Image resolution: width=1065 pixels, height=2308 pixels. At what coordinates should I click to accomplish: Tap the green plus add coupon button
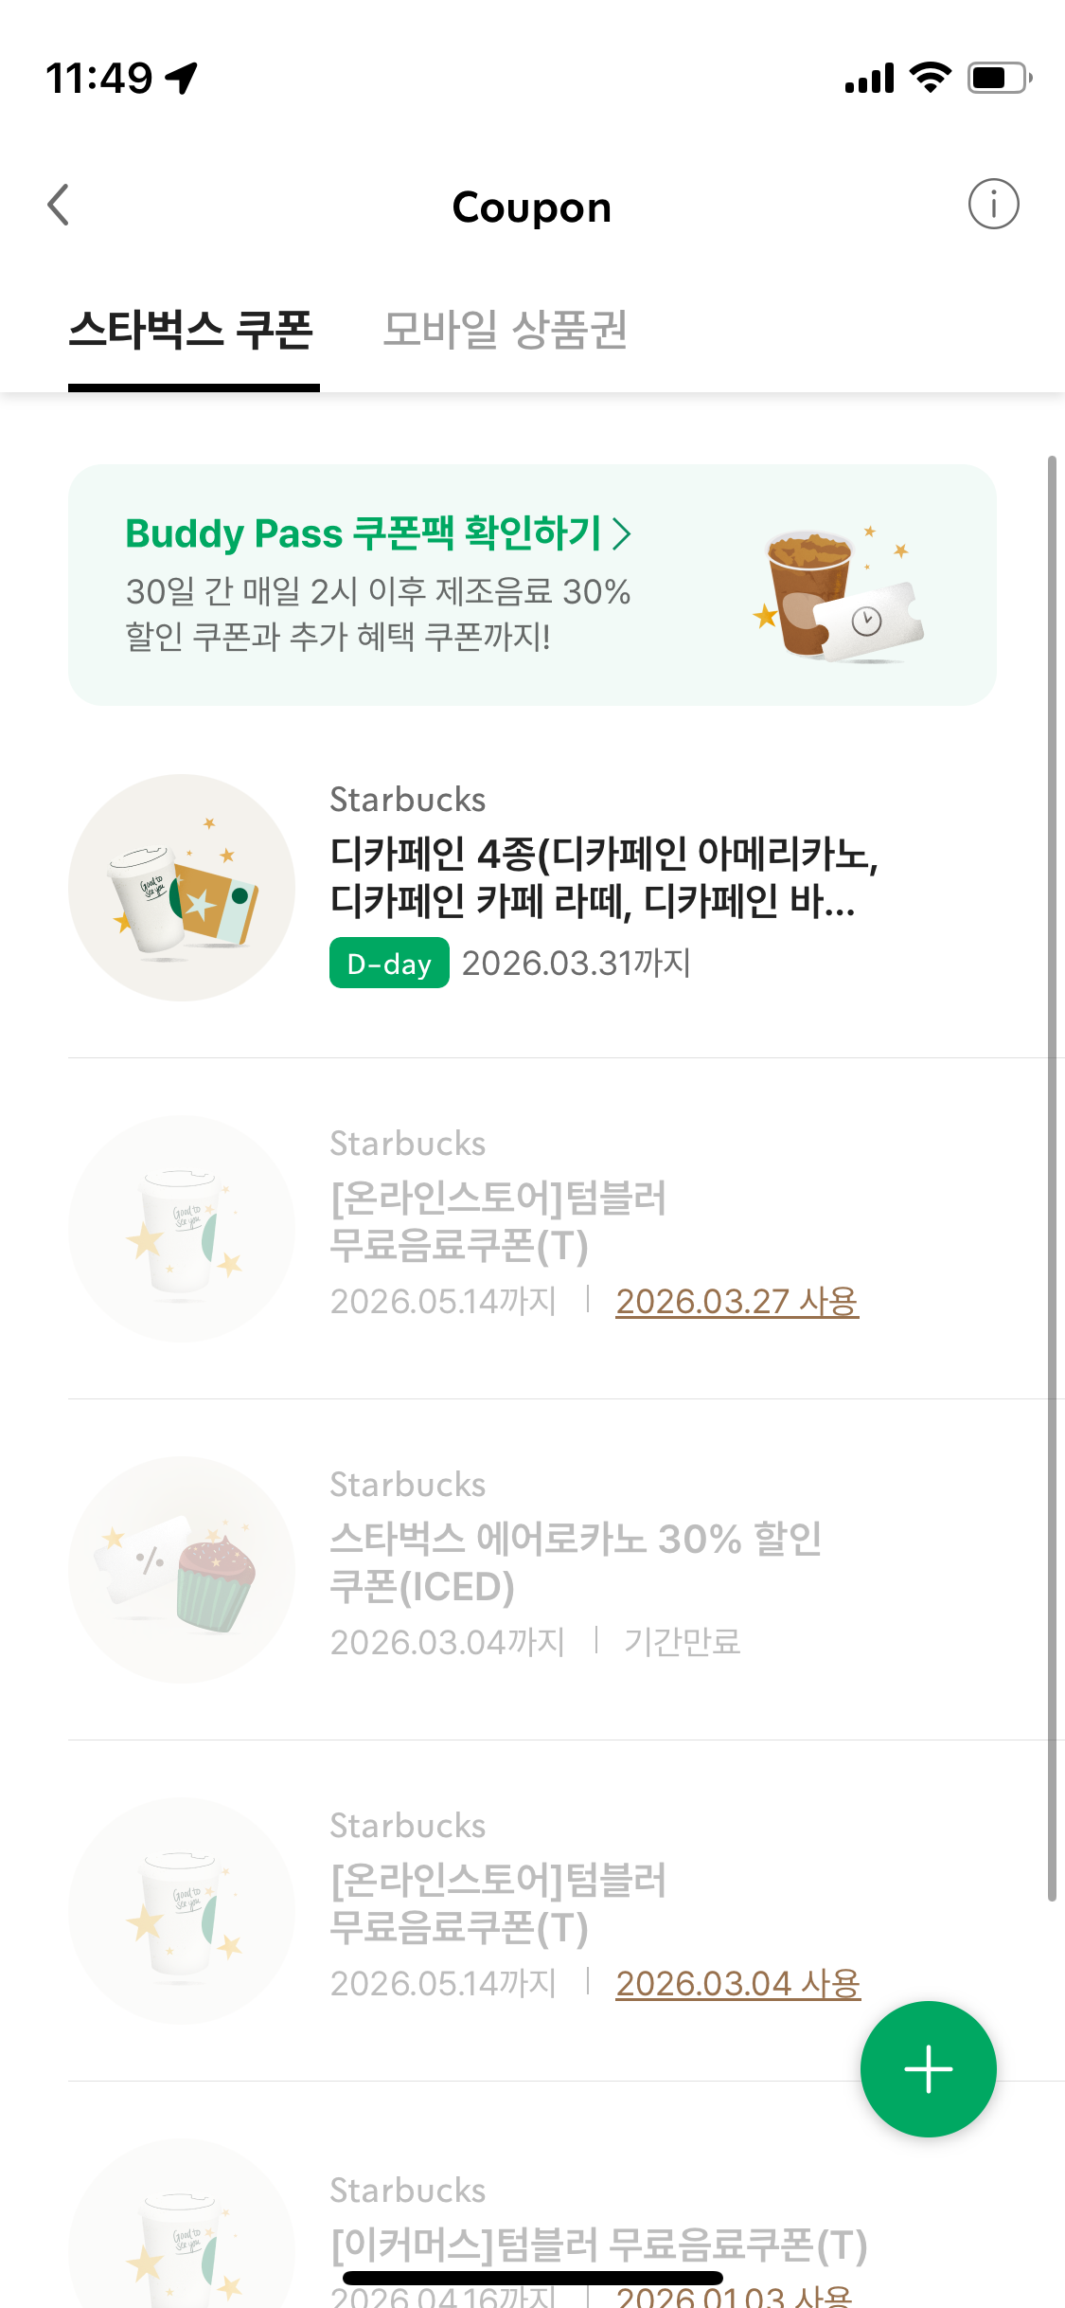(928, 2068)
